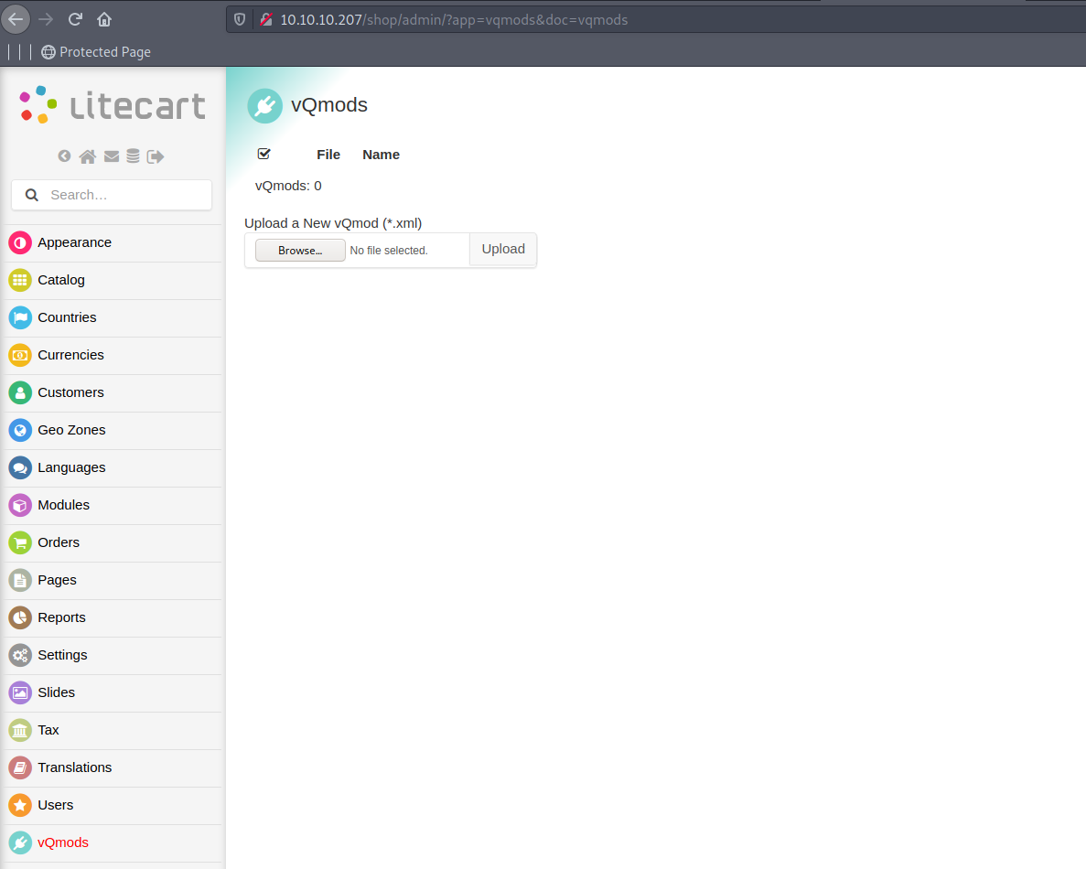Screen dimensions: 1086x869
Task: Click the Orders shopping cart icon
Action: coord(19,542)
